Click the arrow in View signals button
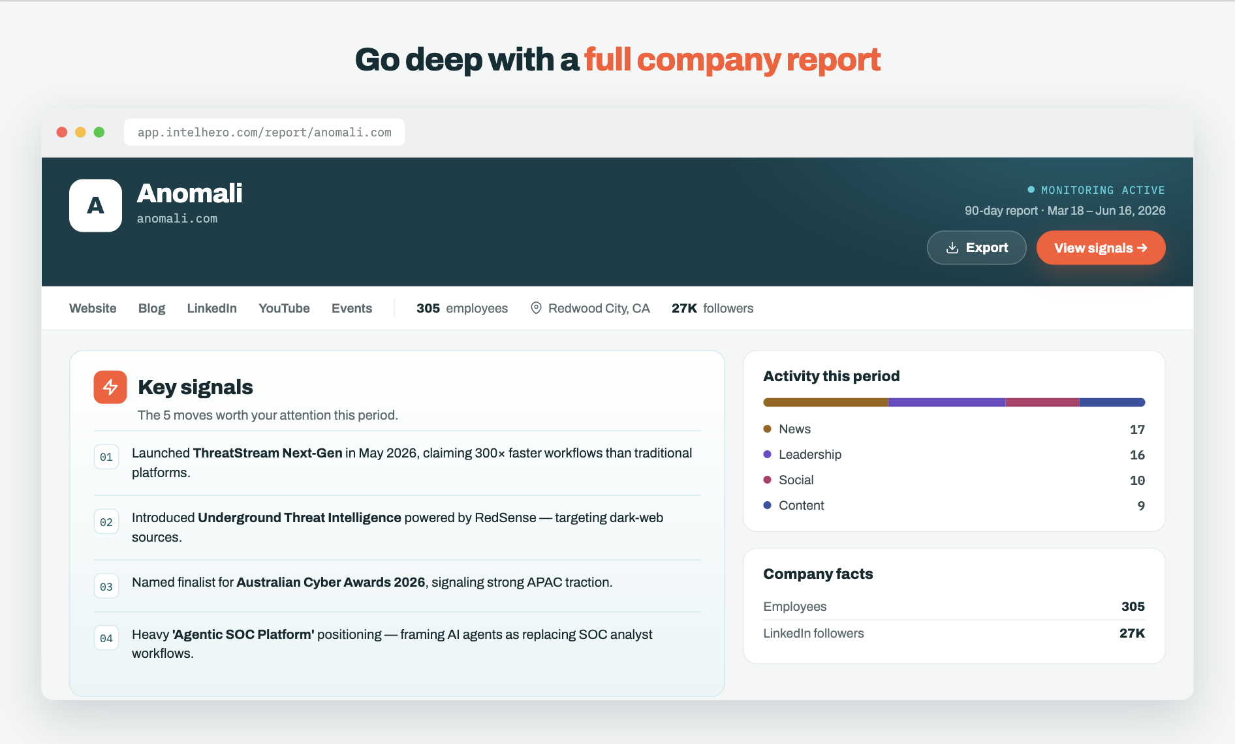This screenshot has height=744, width=1235. [x=1142, y=248]
